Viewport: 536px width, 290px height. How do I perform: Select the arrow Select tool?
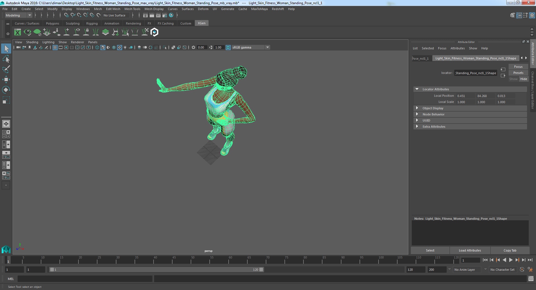6,49
